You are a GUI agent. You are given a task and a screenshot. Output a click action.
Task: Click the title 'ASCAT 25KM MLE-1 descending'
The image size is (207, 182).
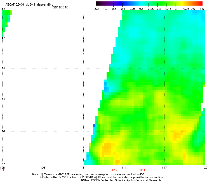(29, 4)
